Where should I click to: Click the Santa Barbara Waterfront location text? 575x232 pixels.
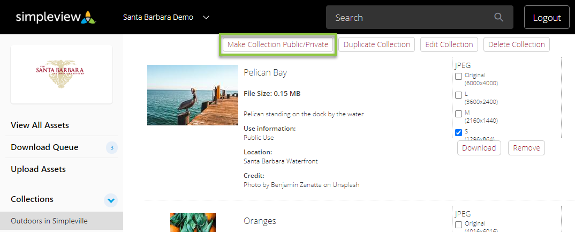281,161
